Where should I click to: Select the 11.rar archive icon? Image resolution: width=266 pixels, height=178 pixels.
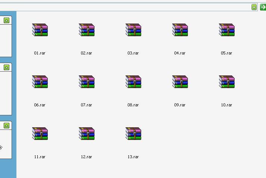tap(40, 134)
